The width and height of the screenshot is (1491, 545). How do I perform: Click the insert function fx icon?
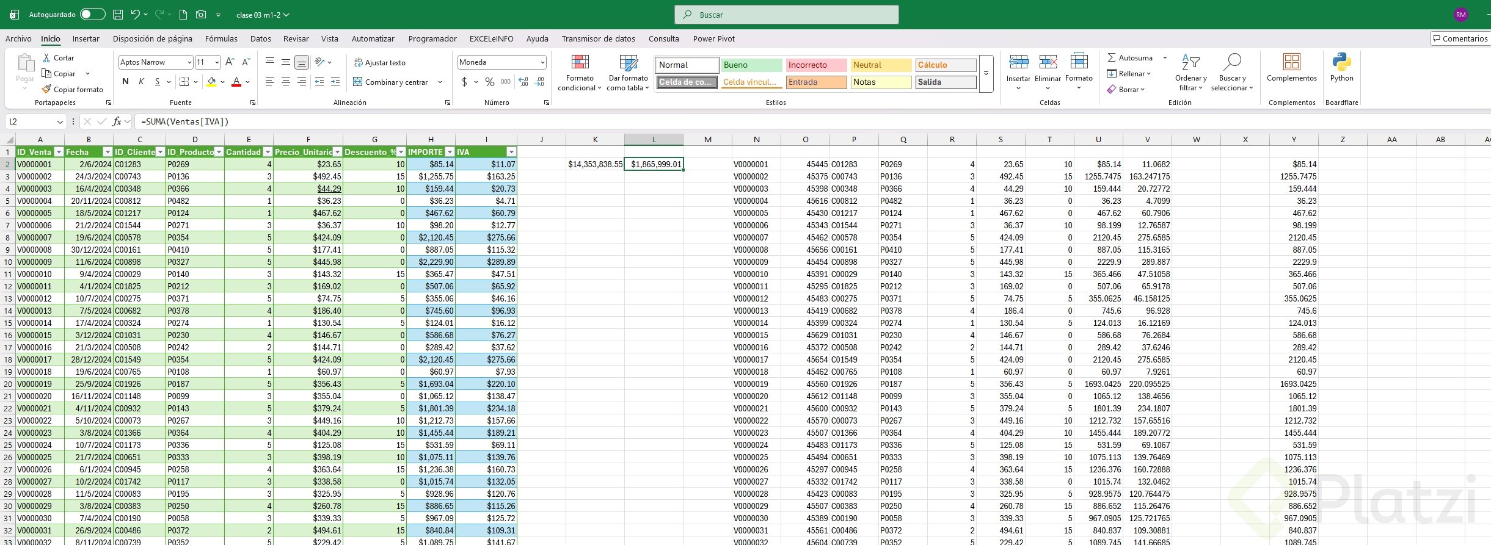coord(117,121)
